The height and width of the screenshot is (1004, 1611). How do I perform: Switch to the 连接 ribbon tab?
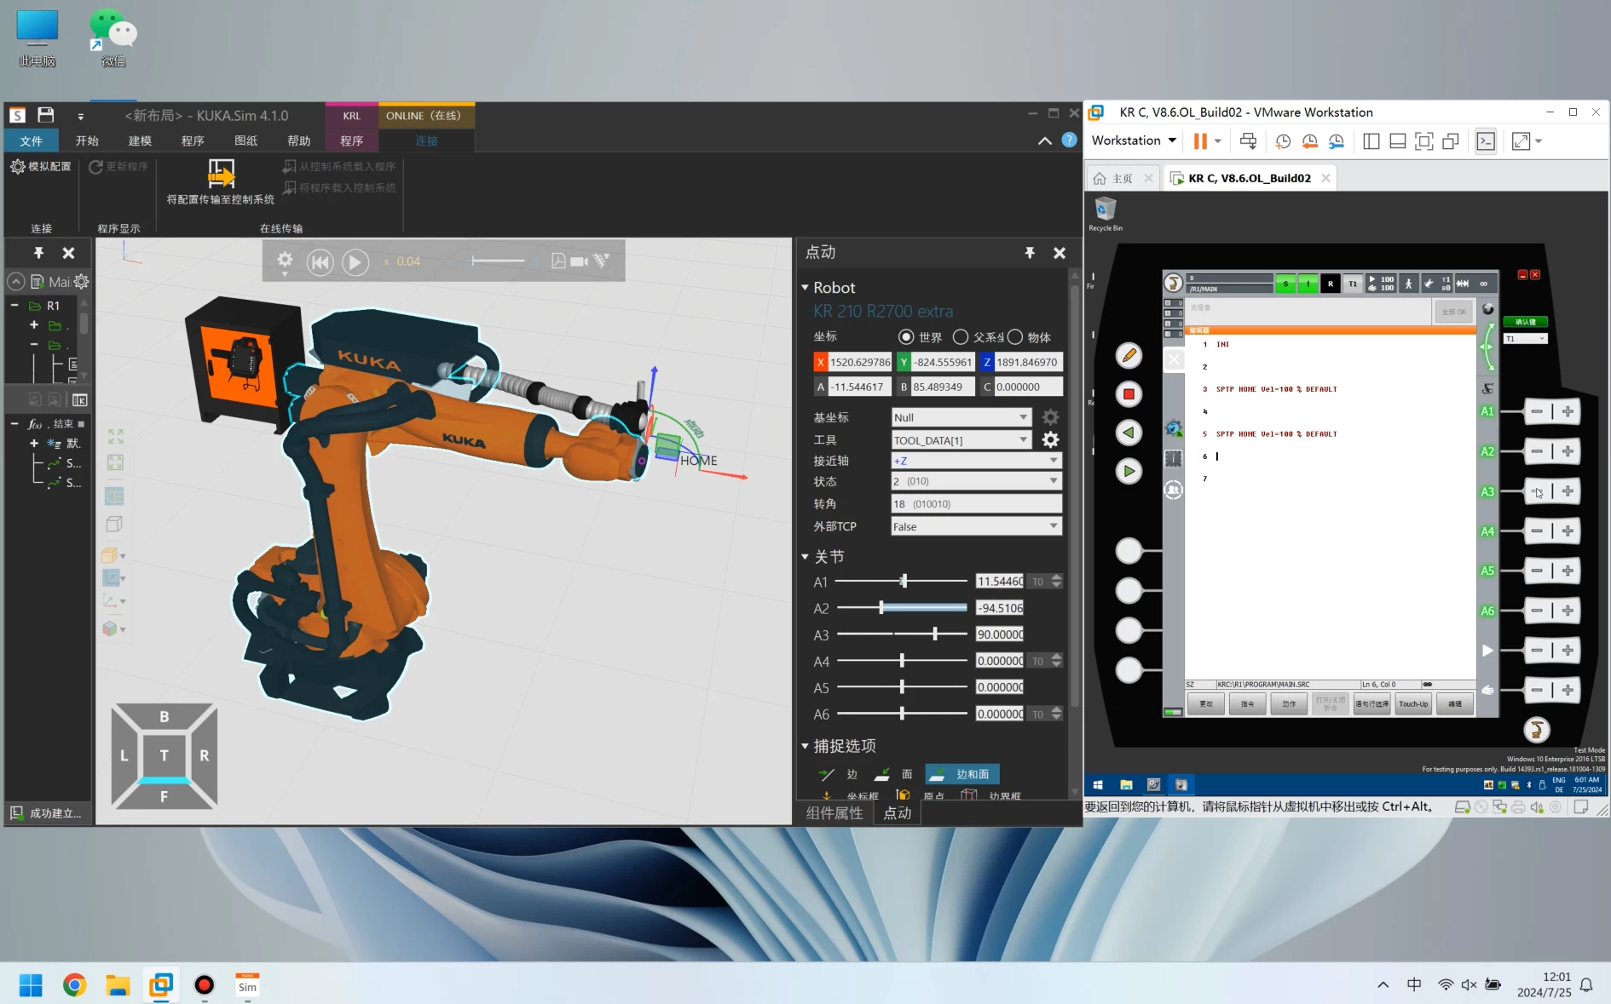tap(426, 141)
